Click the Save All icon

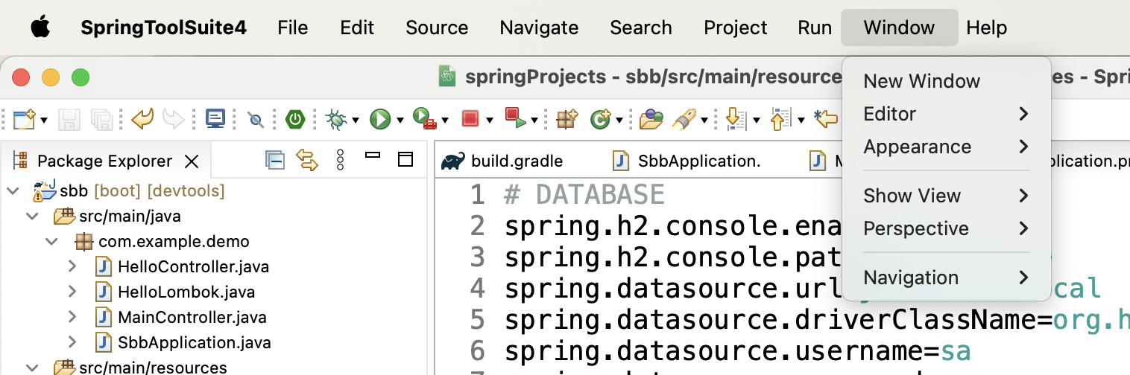[x=101, y=119]
